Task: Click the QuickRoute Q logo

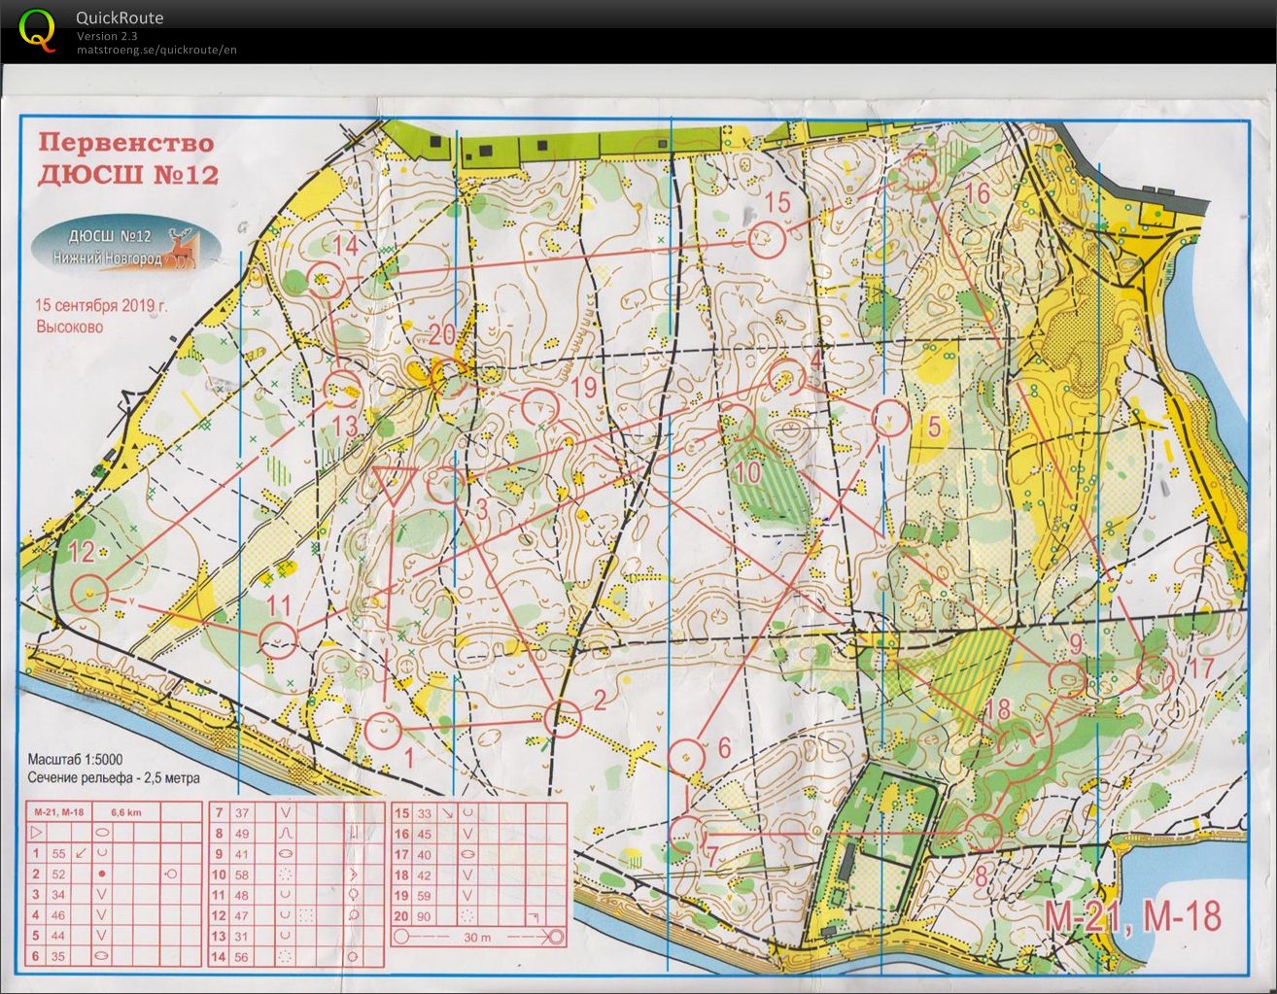Action: point(38,29)
